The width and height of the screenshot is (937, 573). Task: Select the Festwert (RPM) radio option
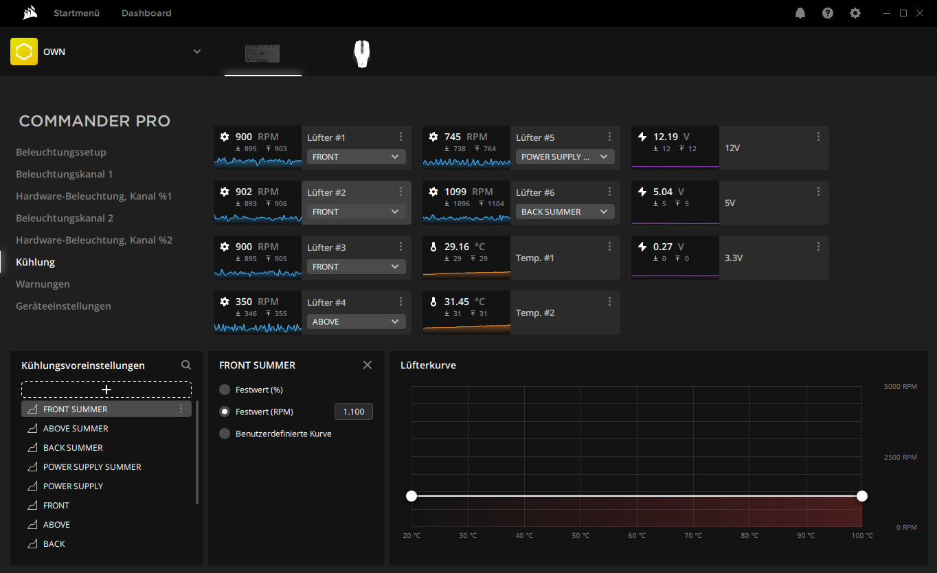225,412
